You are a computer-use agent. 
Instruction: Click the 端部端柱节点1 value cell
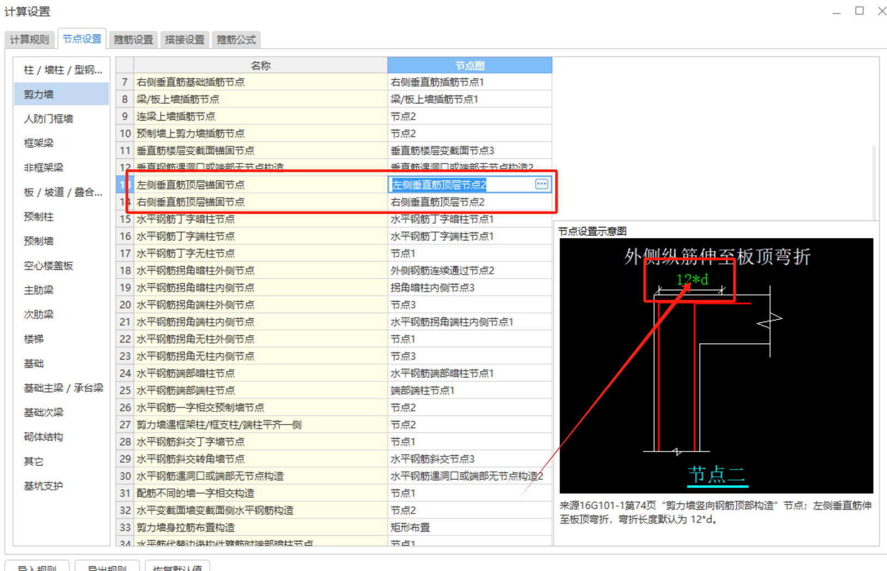tap(470, 390)
